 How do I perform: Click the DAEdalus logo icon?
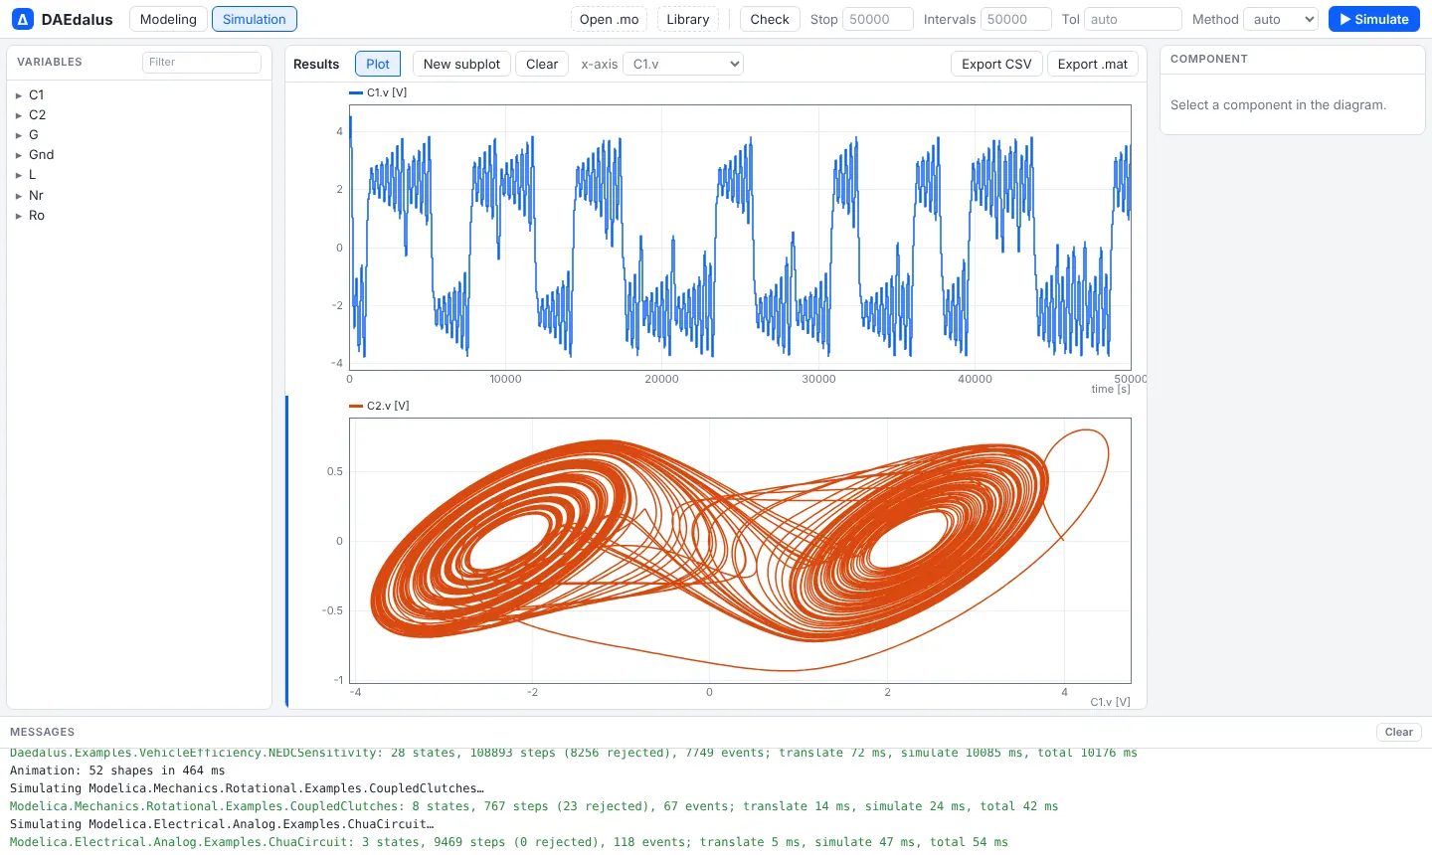click(23, 19)
